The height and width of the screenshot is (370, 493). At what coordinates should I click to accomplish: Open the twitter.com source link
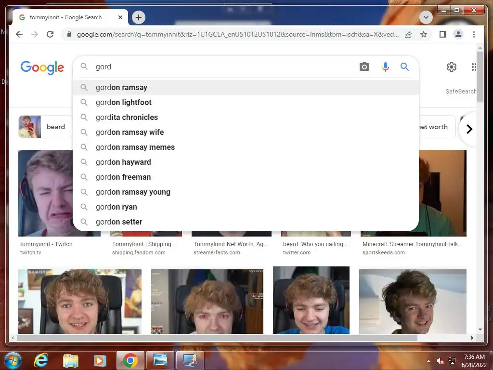297,252
